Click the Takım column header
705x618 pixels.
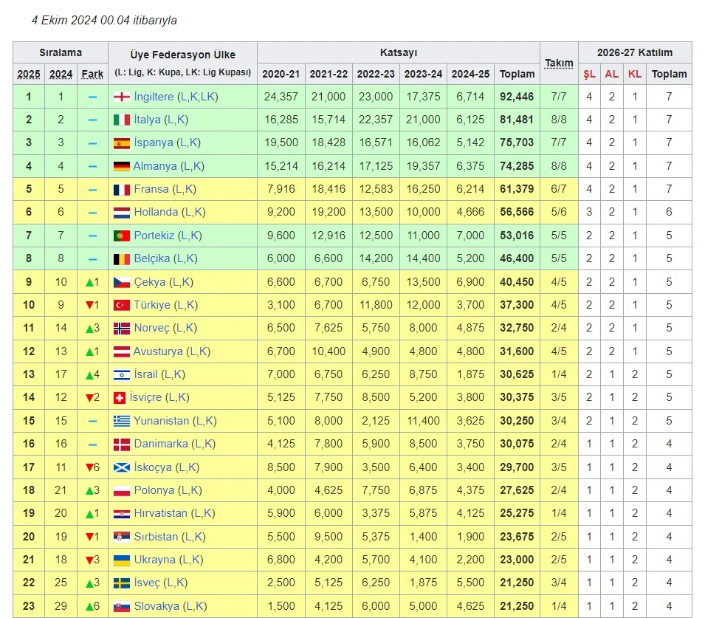point(559,63)
